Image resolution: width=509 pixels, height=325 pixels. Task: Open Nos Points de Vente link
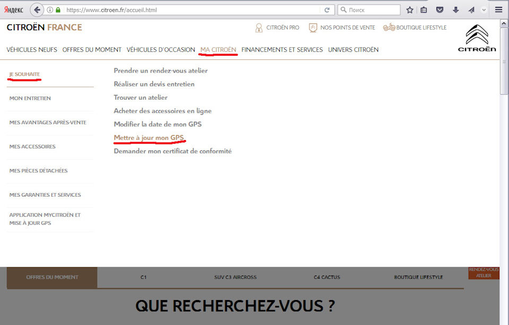[x=348, y=28]
